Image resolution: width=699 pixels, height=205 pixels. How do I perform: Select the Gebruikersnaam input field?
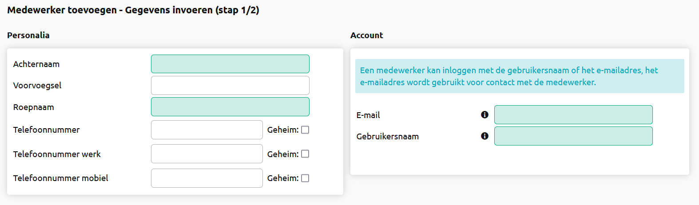(573, 136)
